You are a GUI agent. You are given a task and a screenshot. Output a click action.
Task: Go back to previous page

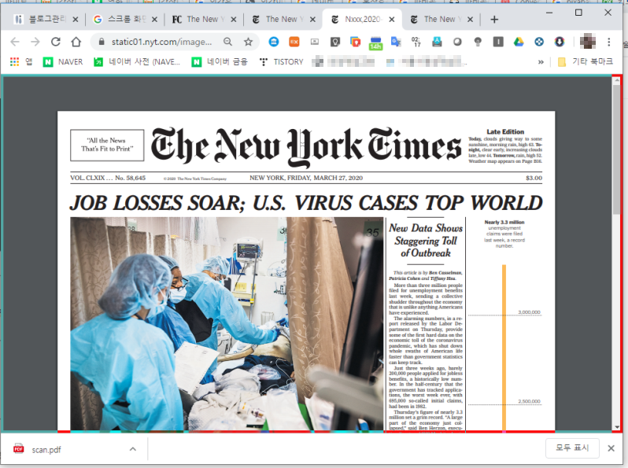15,42
